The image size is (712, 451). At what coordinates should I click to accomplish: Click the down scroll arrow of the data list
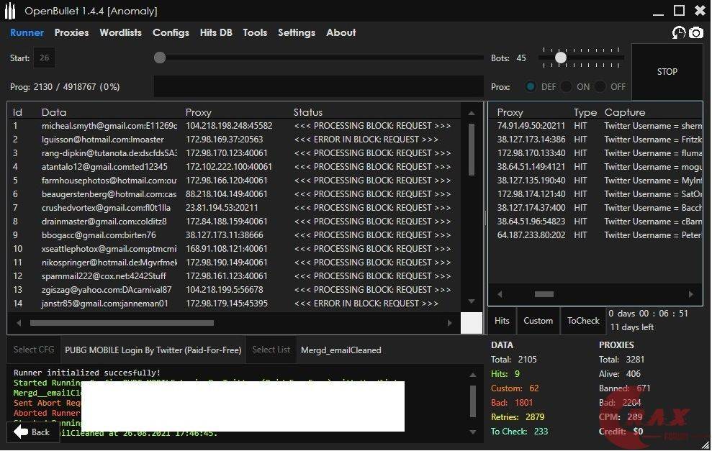pyautogui.click(x=472, y=301)
